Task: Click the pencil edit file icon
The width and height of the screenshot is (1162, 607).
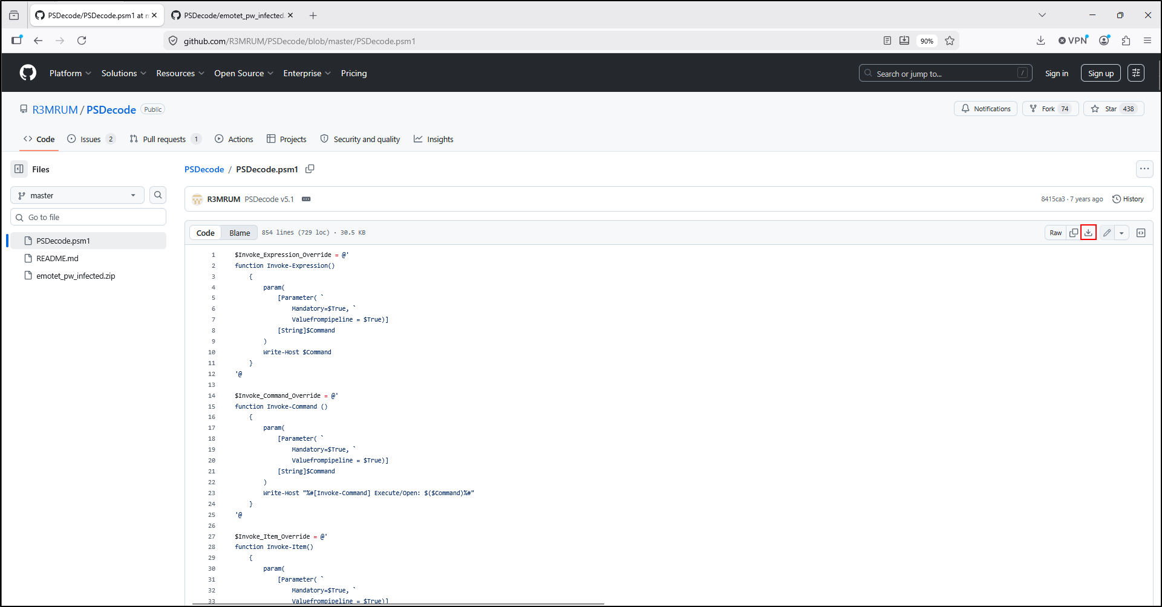Action: coord(1107,233)
